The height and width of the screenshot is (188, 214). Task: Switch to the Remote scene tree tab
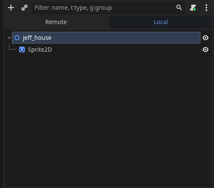[x=56, y=22]
